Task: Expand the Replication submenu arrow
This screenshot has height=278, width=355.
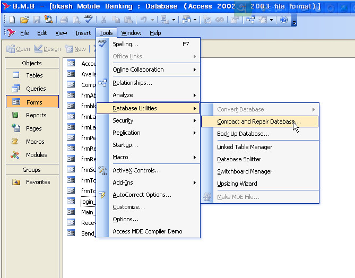Action: coord(194,133)
